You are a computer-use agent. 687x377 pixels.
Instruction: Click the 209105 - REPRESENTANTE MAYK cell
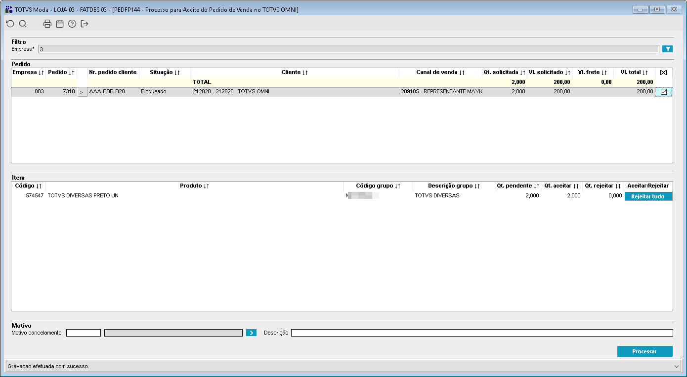pos(440,92)
